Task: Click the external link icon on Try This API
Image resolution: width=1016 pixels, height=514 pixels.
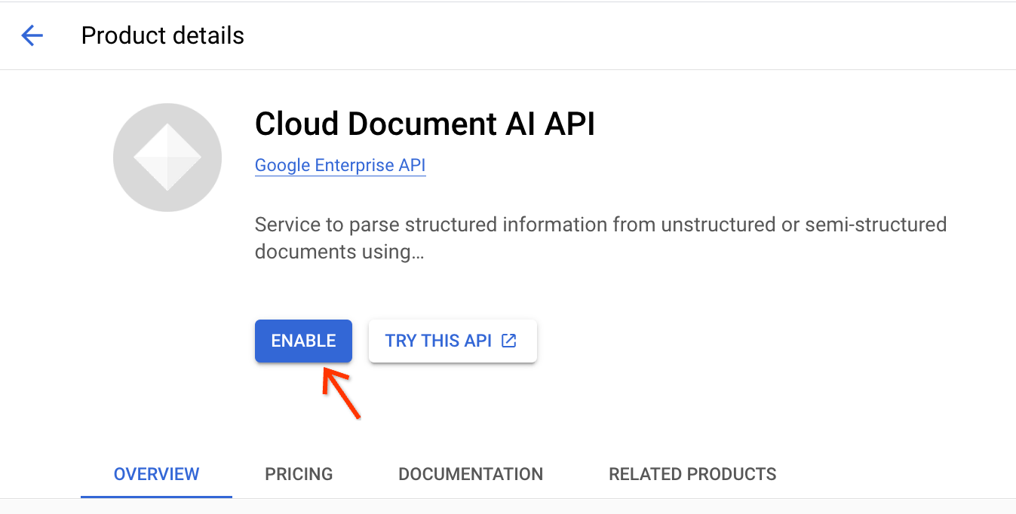Action: 510,341
